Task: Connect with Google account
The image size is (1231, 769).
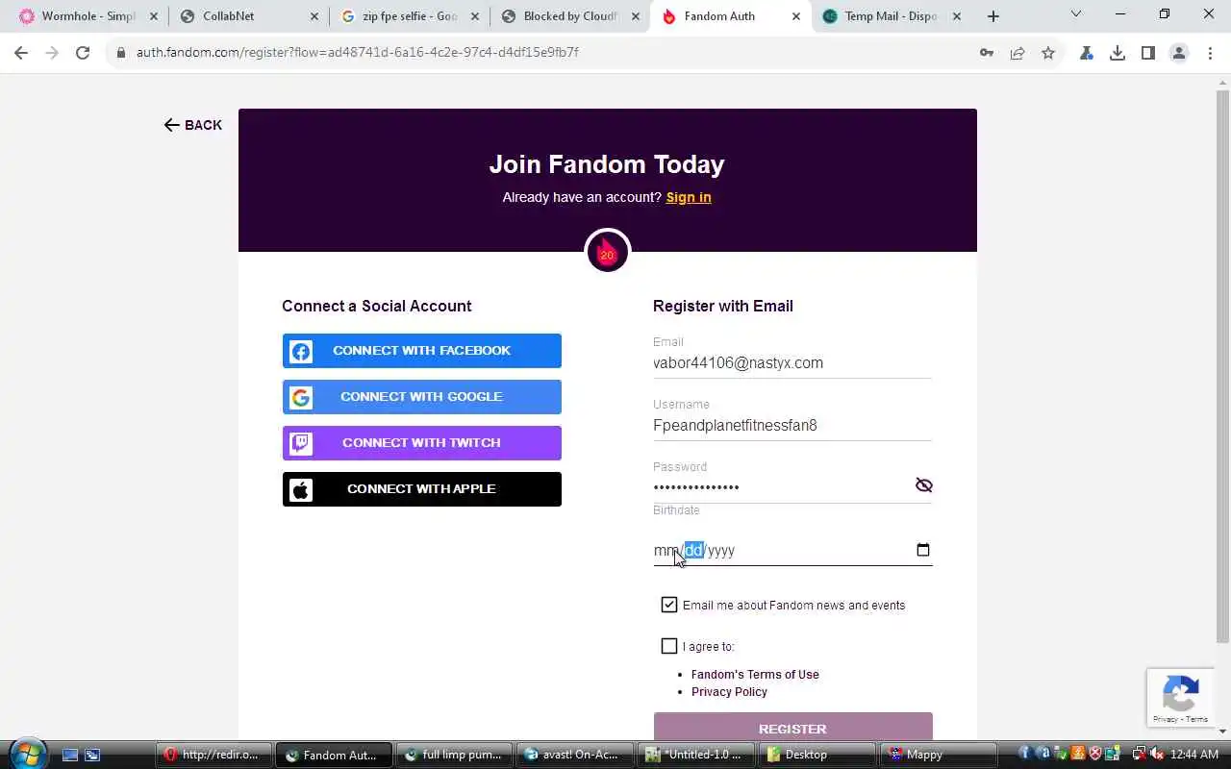Action: click(421, 397)
